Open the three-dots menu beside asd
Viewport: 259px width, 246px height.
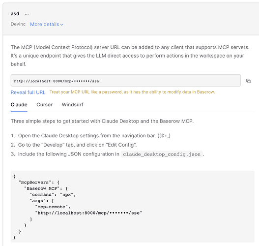click(x=27, y=14)
